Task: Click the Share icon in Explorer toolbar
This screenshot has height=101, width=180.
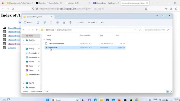Action: point(64,22)
